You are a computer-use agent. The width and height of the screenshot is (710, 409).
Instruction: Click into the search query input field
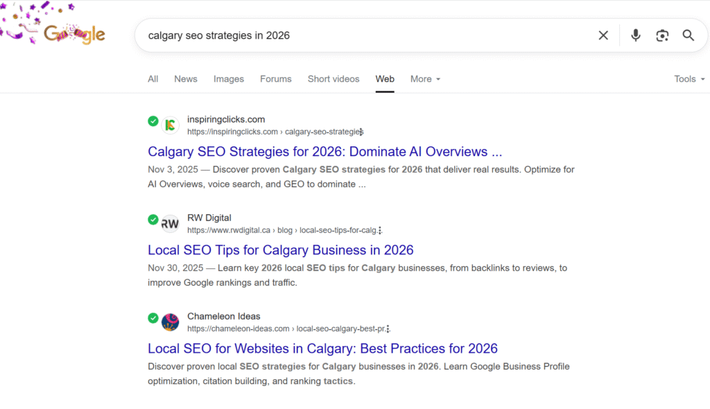361,35
